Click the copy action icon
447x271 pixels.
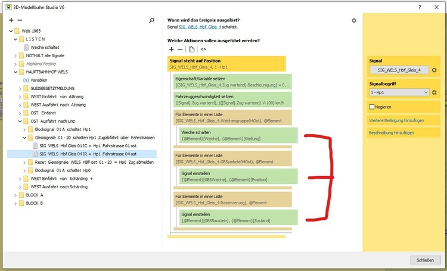tap(192, 49)
